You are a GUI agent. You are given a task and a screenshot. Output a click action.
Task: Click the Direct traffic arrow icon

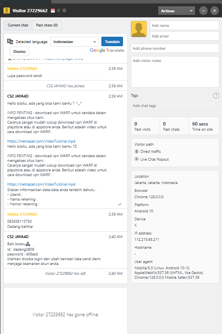click(137, 152)
